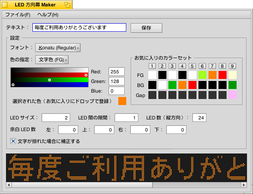253x194 pixels.
Task: Click the selected orange color swatch
Action: (x=122, y=101)
